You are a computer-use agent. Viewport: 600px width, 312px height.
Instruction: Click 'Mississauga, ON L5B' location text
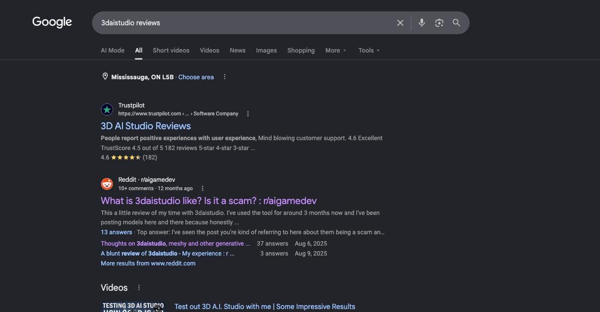142,77
